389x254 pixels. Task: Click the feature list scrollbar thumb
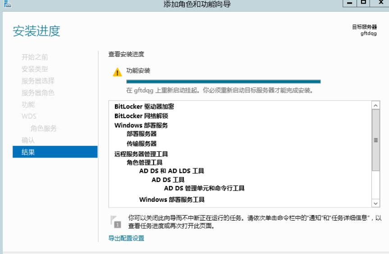[375, 140]
